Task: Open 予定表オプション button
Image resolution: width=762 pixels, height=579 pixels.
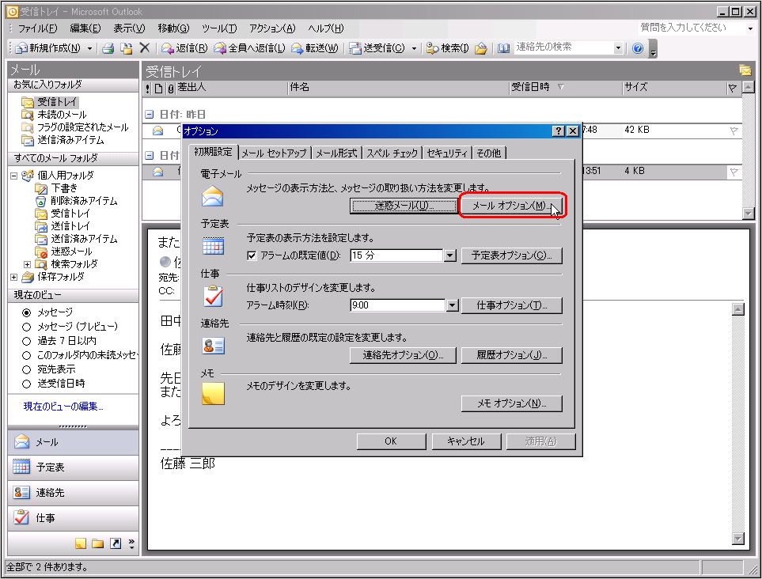Action: 512,255
